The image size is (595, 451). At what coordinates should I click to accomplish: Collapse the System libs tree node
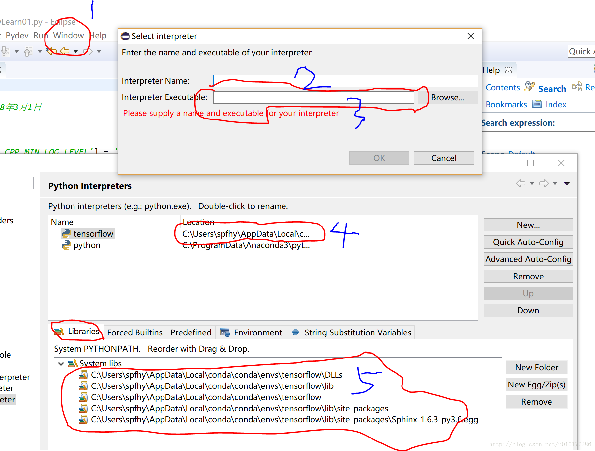pos(61,364)
